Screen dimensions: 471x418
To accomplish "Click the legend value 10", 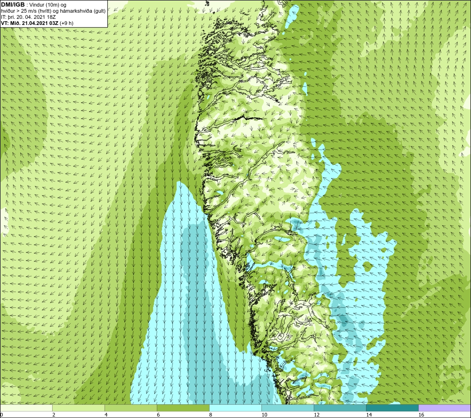I will coord(264,415).
